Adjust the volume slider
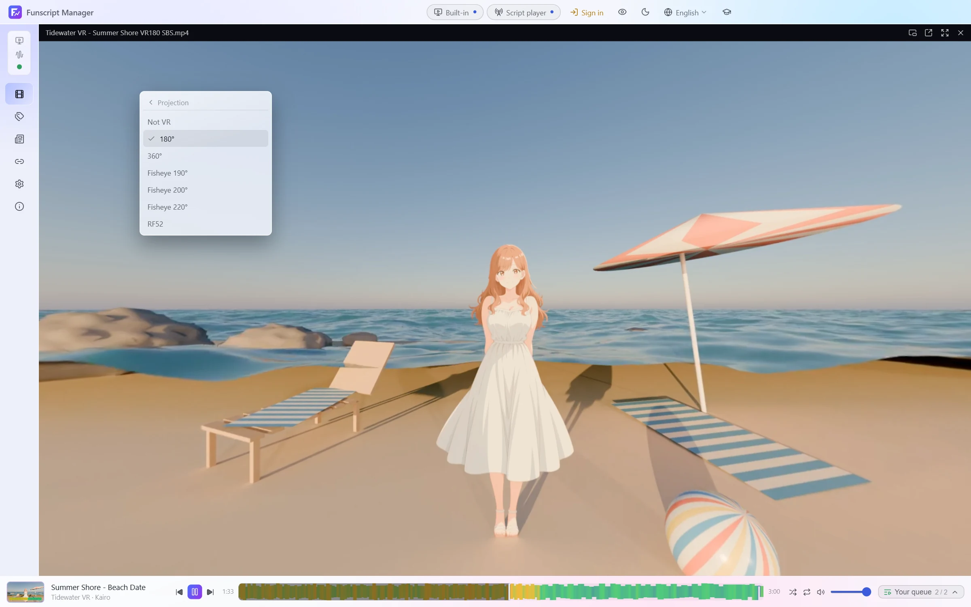The width and height of the screenshot is (971, 607). 851,592
